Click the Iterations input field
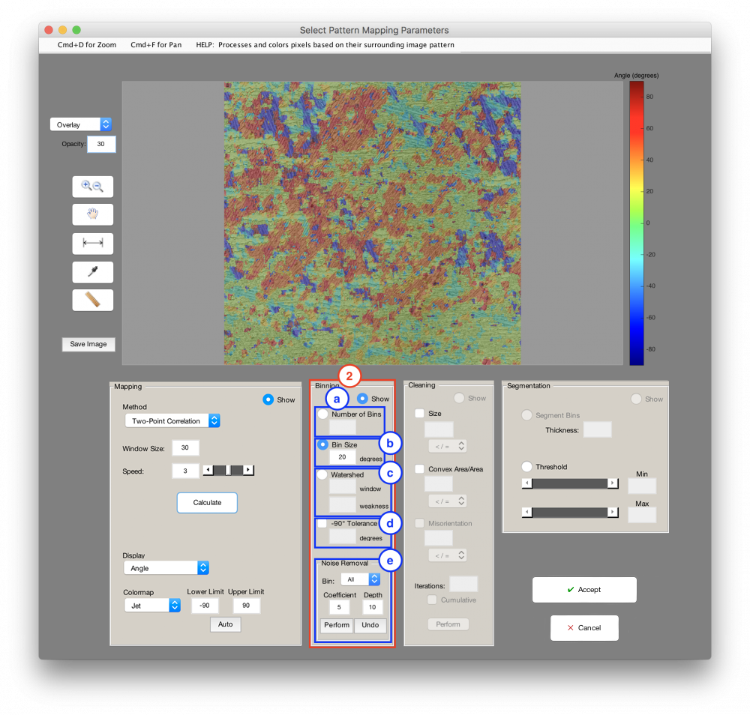The image size is (750, 715). click(x=463, y=584)
